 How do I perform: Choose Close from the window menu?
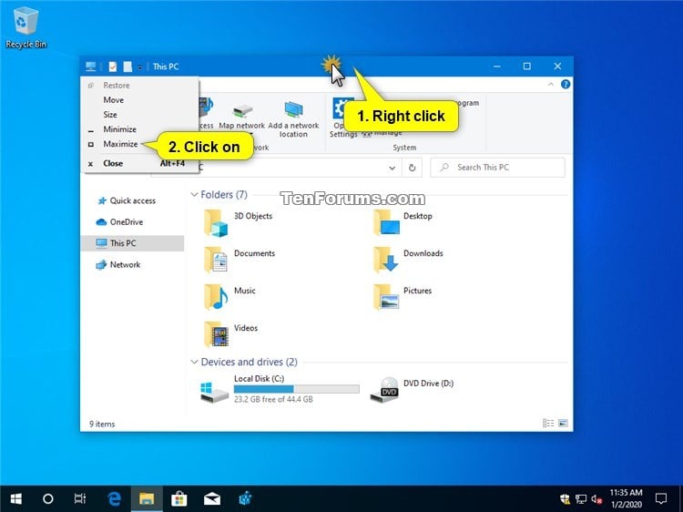[113, 163]
